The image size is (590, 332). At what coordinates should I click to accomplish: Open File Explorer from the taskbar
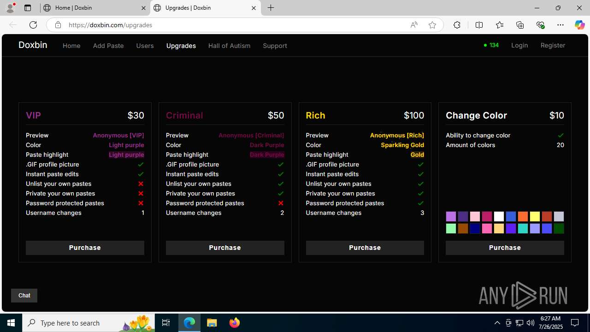click(x=212, y=323)
